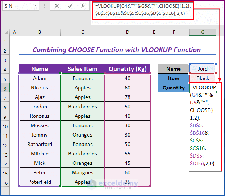The image size is (225, 196).
Task: Cancel formula entry with the X icon
Action: (57, 6)
